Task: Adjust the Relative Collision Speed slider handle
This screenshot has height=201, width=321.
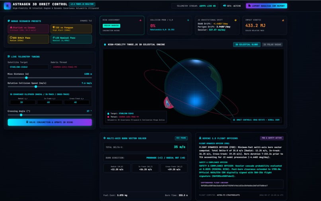Action: 36,87
